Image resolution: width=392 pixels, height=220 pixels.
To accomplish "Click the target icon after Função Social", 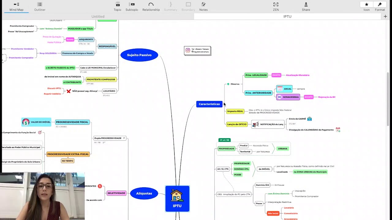I will 40,133.
